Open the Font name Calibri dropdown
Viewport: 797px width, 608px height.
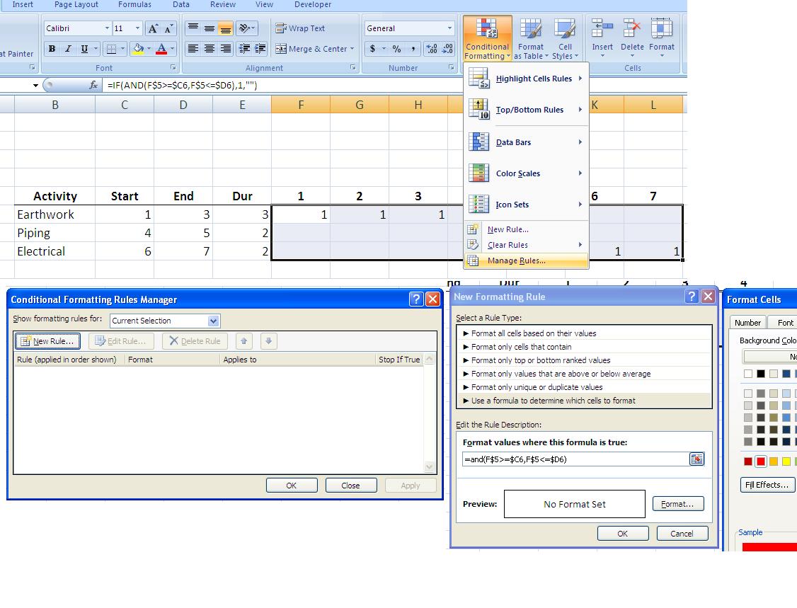click(x=107, y=28)
